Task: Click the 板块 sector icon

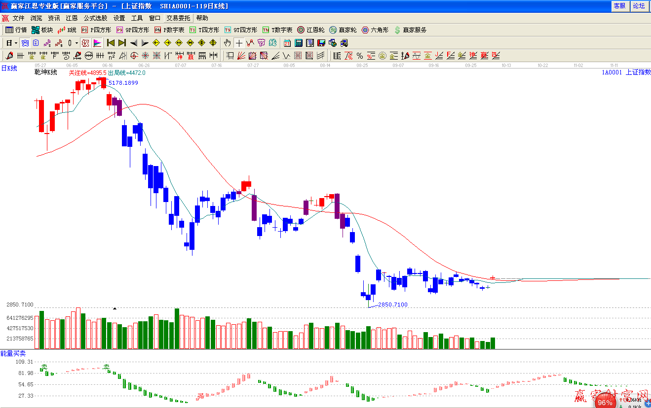Action: coord(42,30)
